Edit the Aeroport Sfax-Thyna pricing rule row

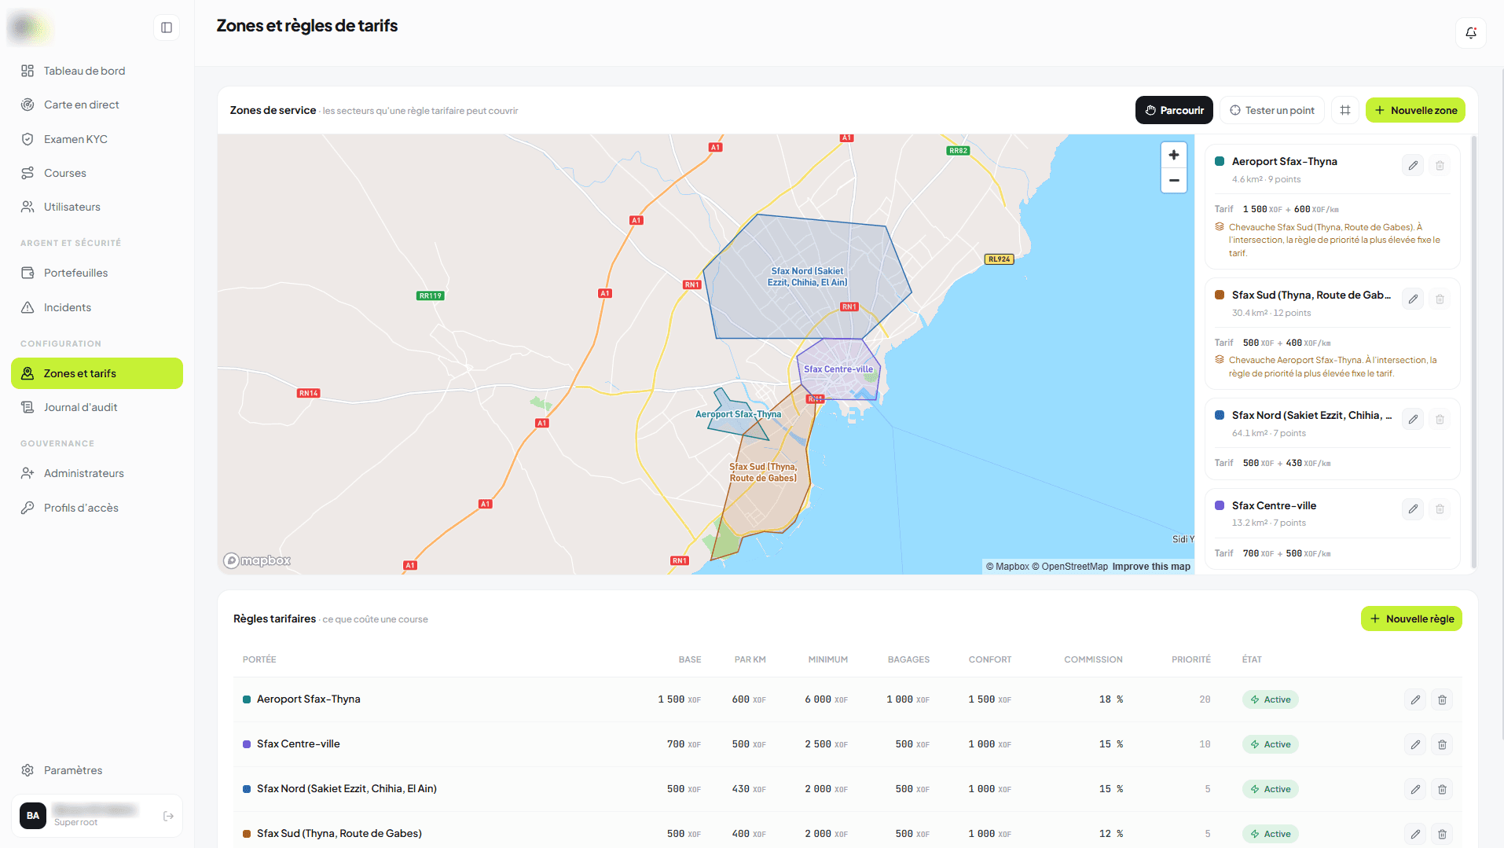coord(1415,699)
